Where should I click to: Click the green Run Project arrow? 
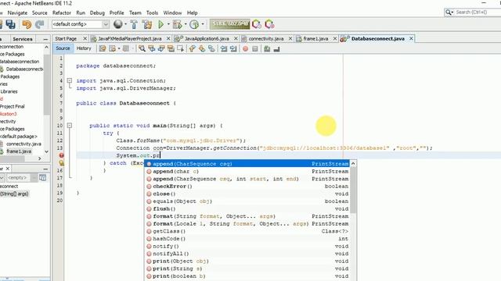pyautogui.click(x=161, y=24)
